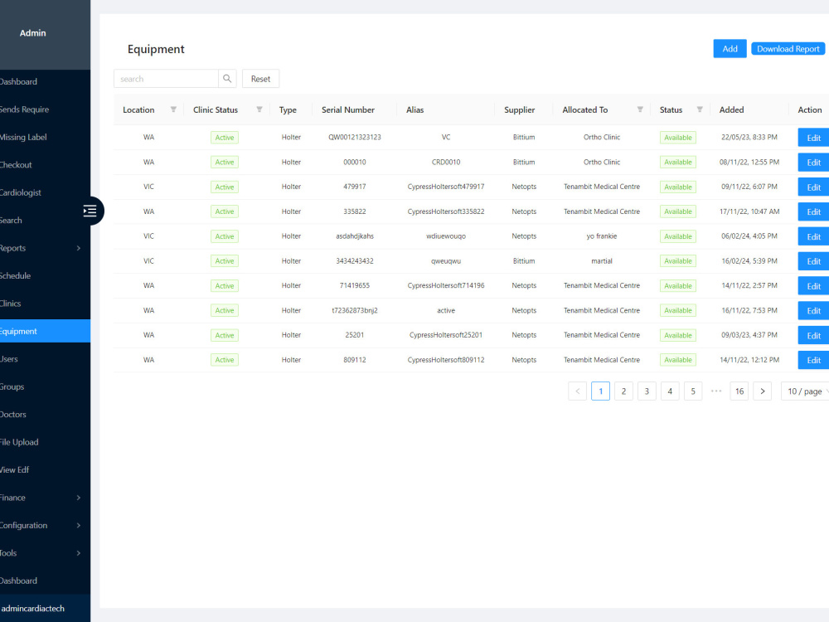Open the filter on the Location column
Viewport: 829px width, 622px height.
coord(173,109)
